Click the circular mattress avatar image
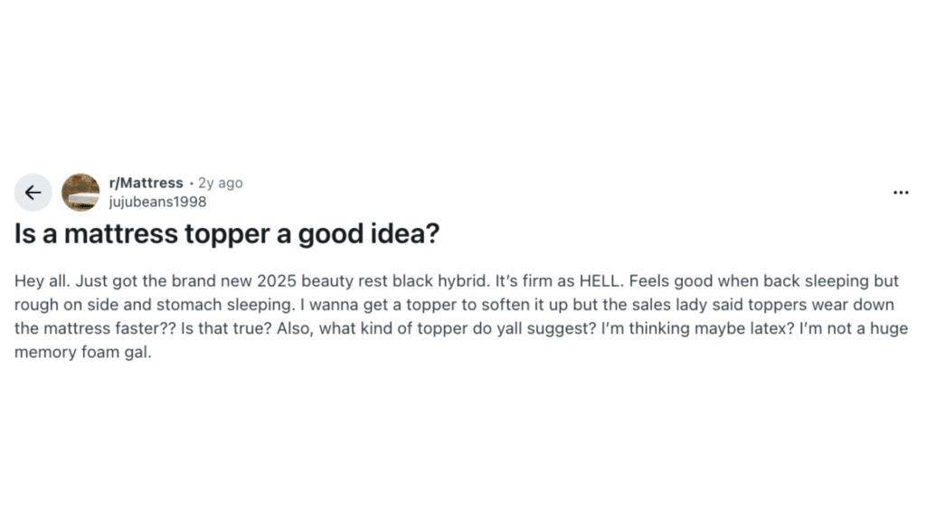926x521 pixels. 81,192
